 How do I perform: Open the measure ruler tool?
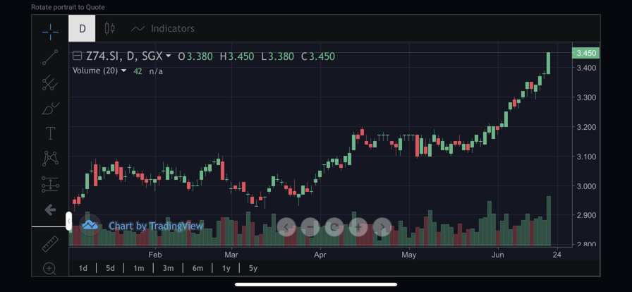50,244
